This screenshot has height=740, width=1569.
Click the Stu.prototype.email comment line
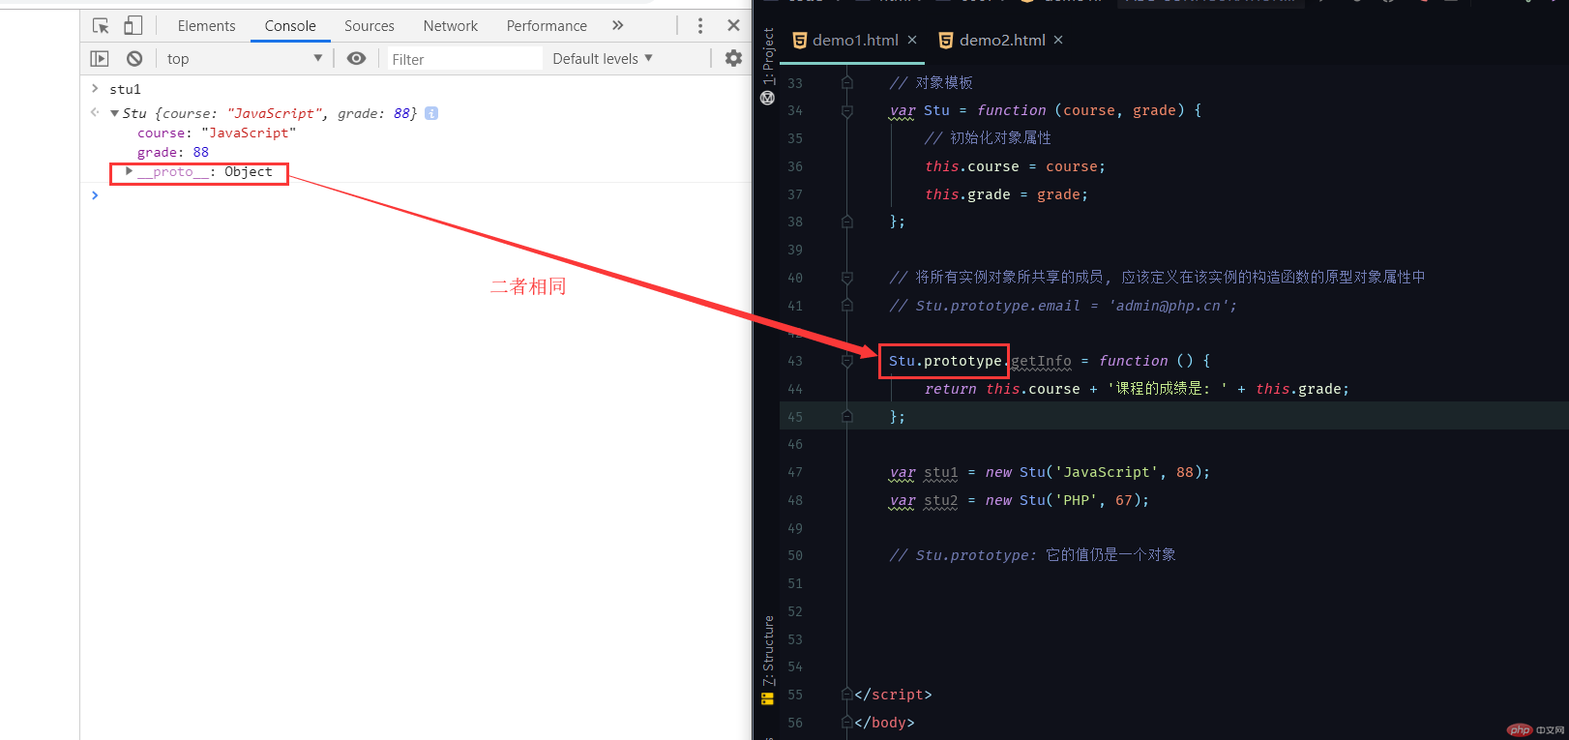[1063, 306]
